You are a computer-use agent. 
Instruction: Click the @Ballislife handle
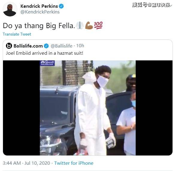point(61,46)
